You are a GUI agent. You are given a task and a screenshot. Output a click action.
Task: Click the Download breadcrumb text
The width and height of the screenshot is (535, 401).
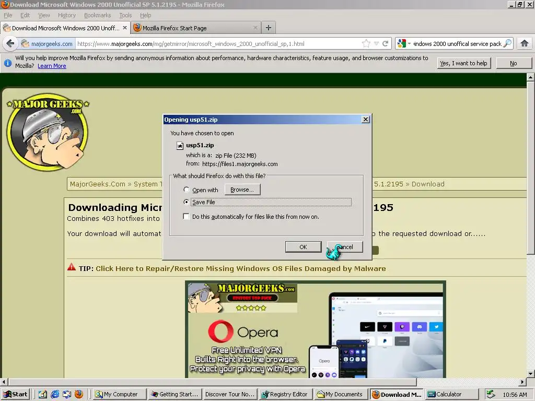(428, 184)
